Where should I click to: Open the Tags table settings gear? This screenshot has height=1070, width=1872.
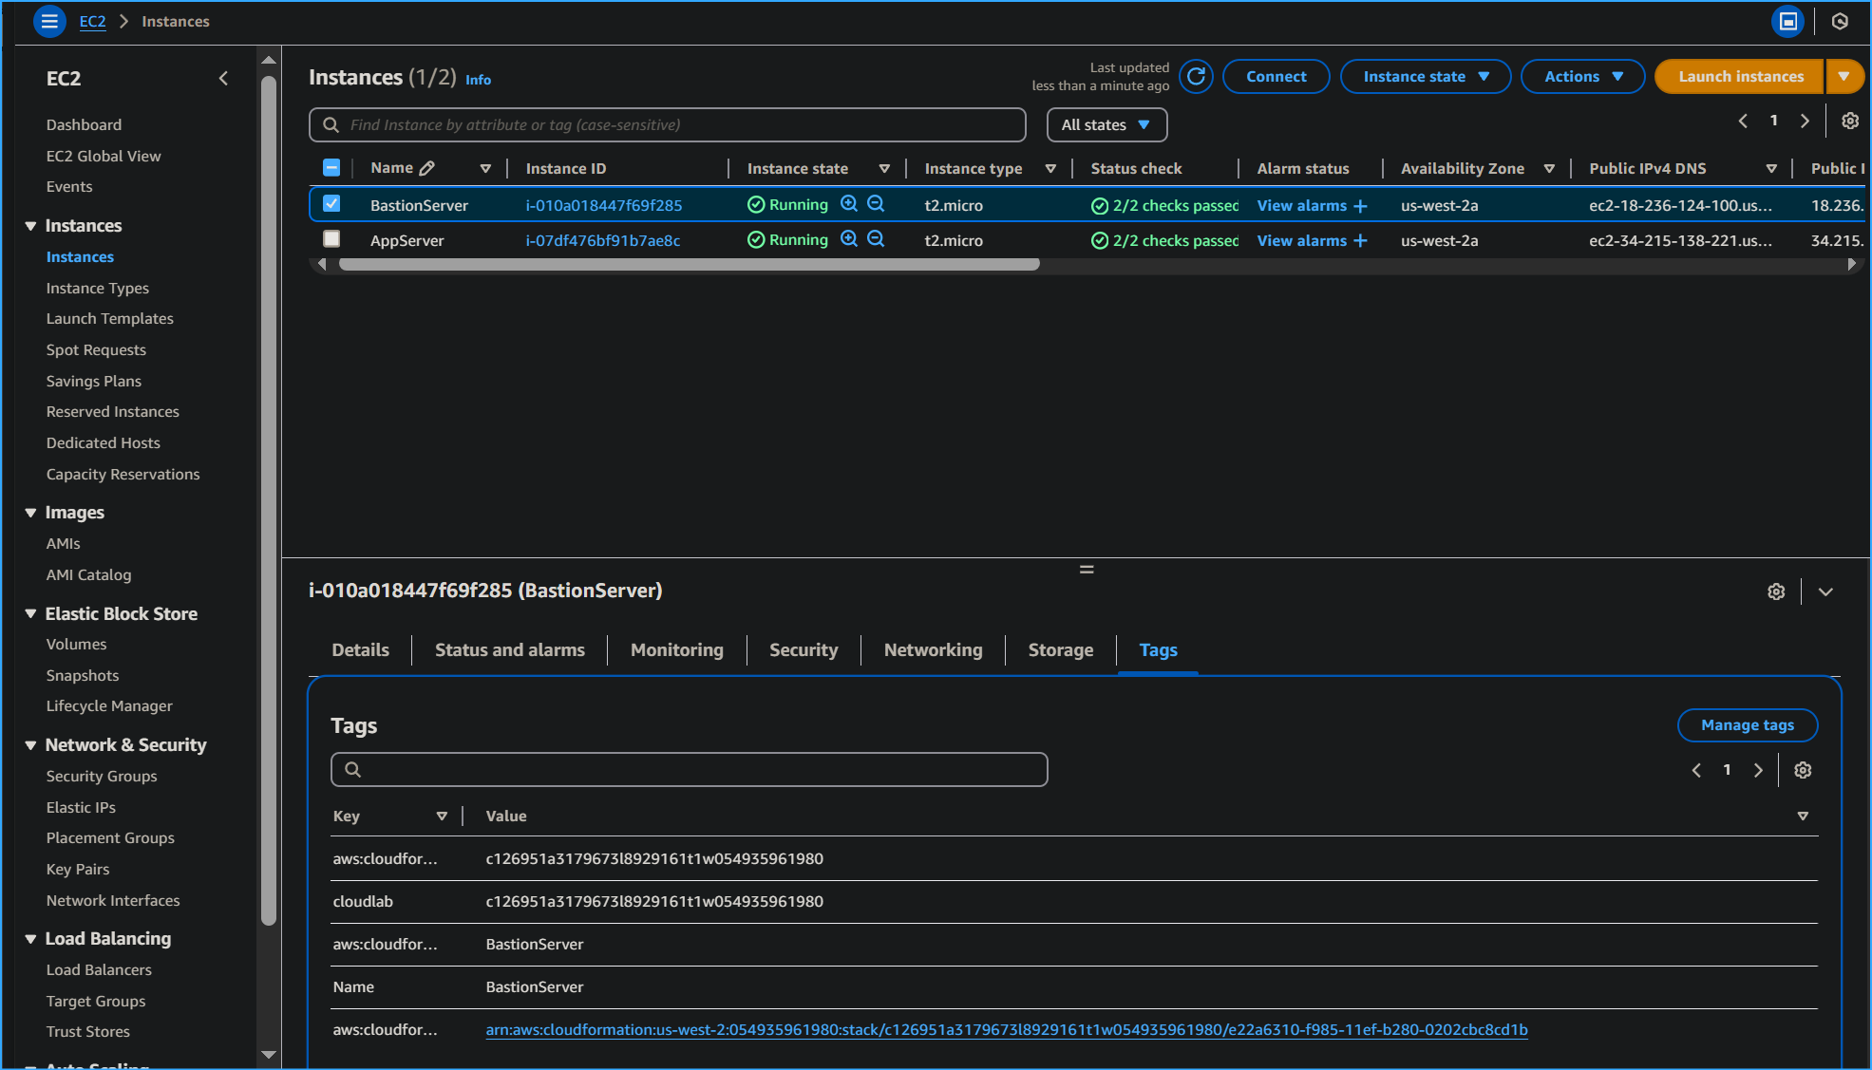point(1803,770)
